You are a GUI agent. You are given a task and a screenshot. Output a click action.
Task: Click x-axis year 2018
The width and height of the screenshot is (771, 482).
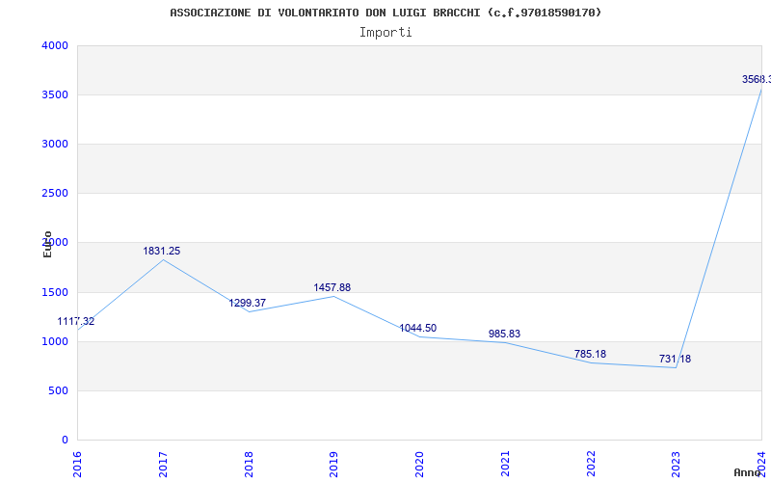coord(249,464)
